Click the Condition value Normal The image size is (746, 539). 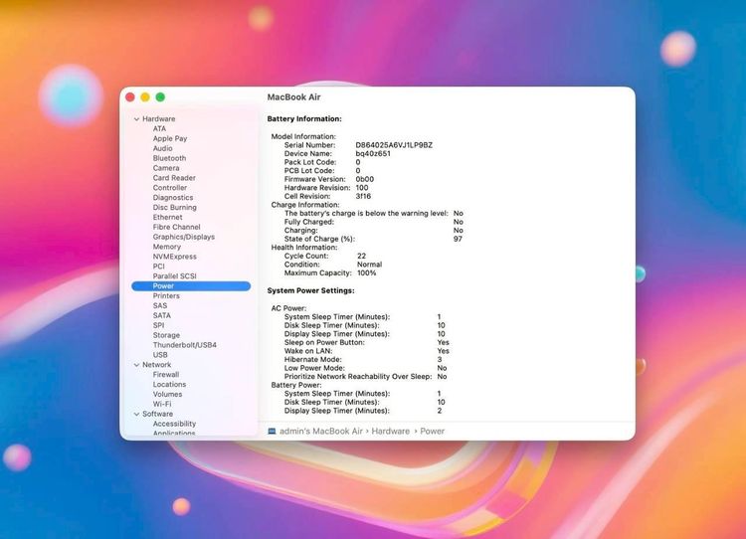[x=370, y=265]
